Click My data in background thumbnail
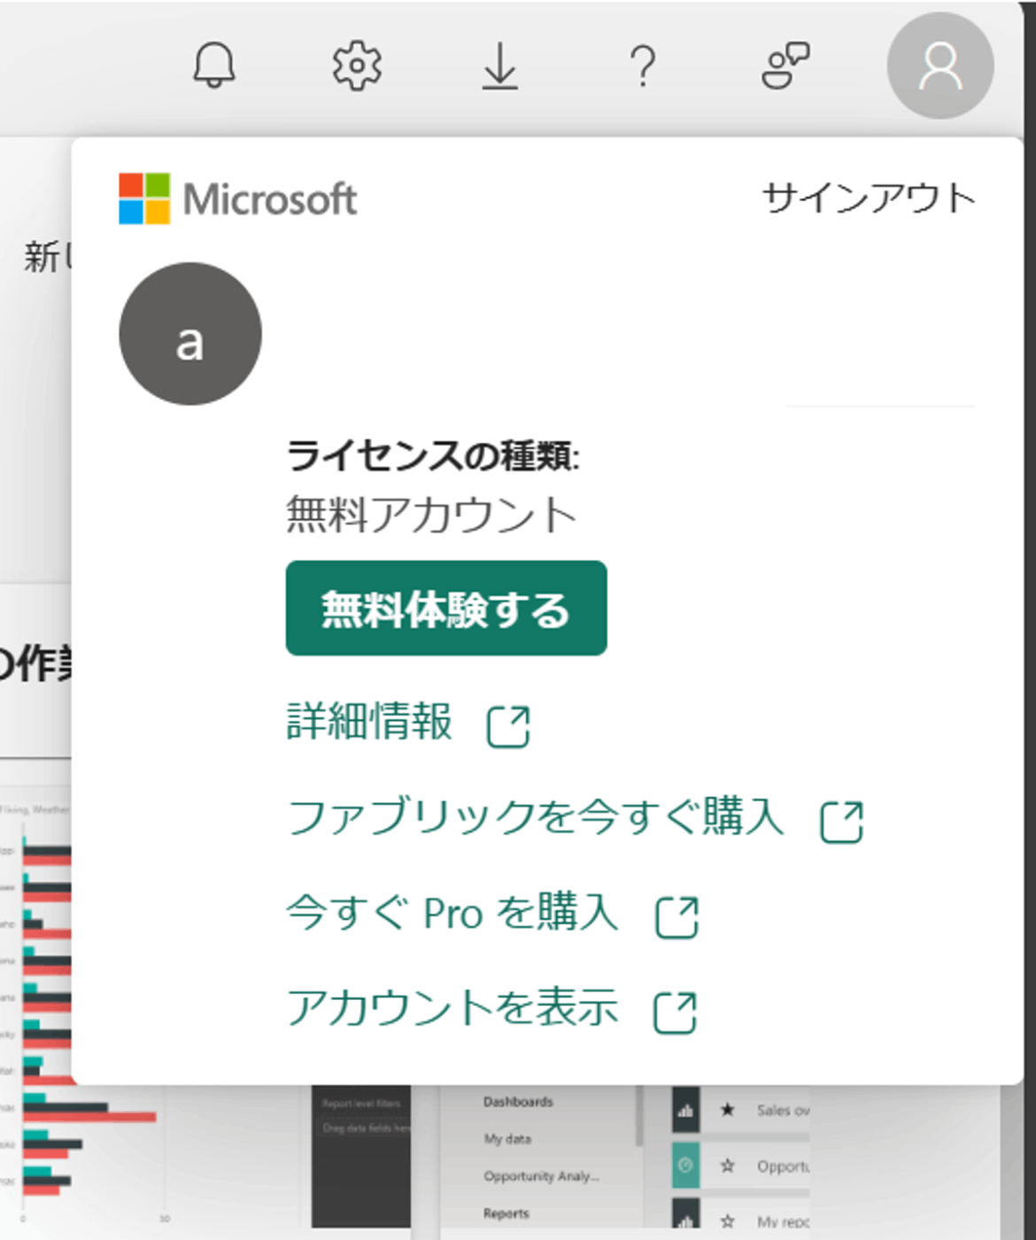Viewport: 1036px width, 1240px height. [x=507, y=1139]
